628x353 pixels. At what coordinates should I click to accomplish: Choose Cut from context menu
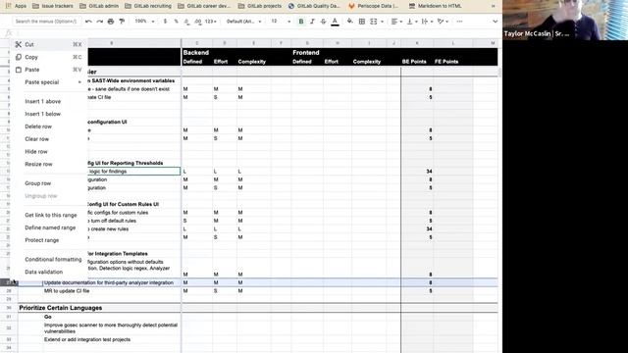48,44
